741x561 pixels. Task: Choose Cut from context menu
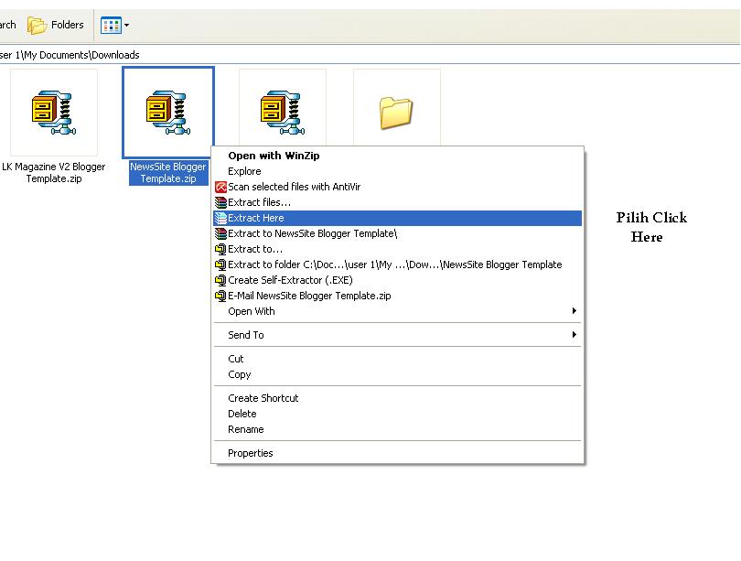coord(397,359)
